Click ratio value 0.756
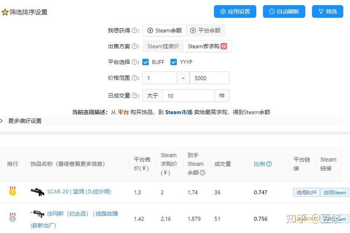Screen dimensions: 350x233 pyautogui.click(x=260, y=219)
